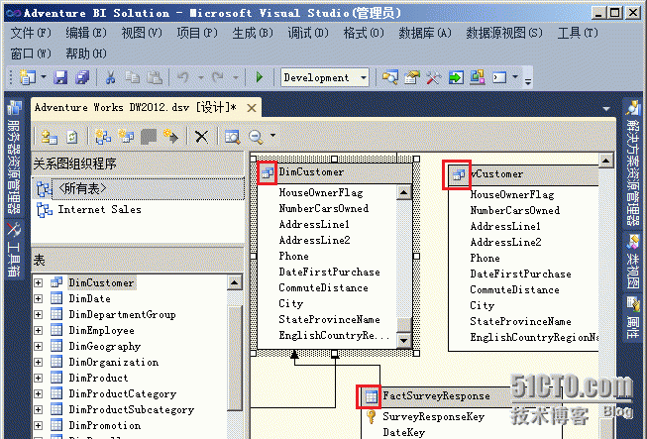Viewport: 647px width, 439px height.
Task: Open the 工具箱 side tab
Action: 14,250
